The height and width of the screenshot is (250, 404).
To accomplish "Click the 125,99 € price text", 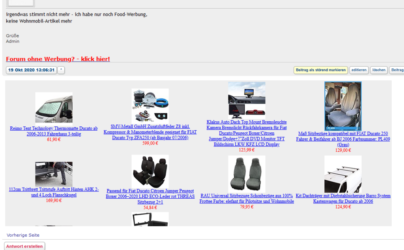I will pyautogui.click(x=247, y=150).
